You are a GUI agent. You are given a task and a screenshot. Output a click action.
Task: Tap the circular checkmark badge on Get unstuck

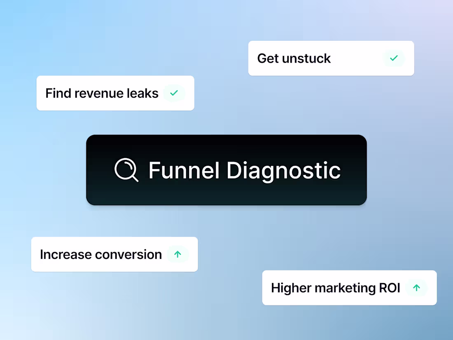click(x=394, y=59)
